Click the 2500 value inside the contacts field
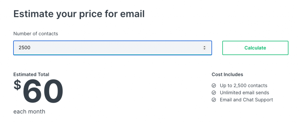 (x=25, y=48)
